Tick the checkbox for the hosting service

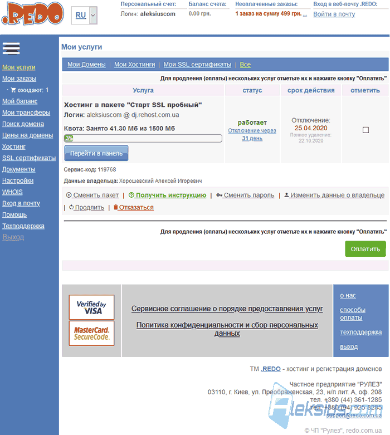coord(365,130)
